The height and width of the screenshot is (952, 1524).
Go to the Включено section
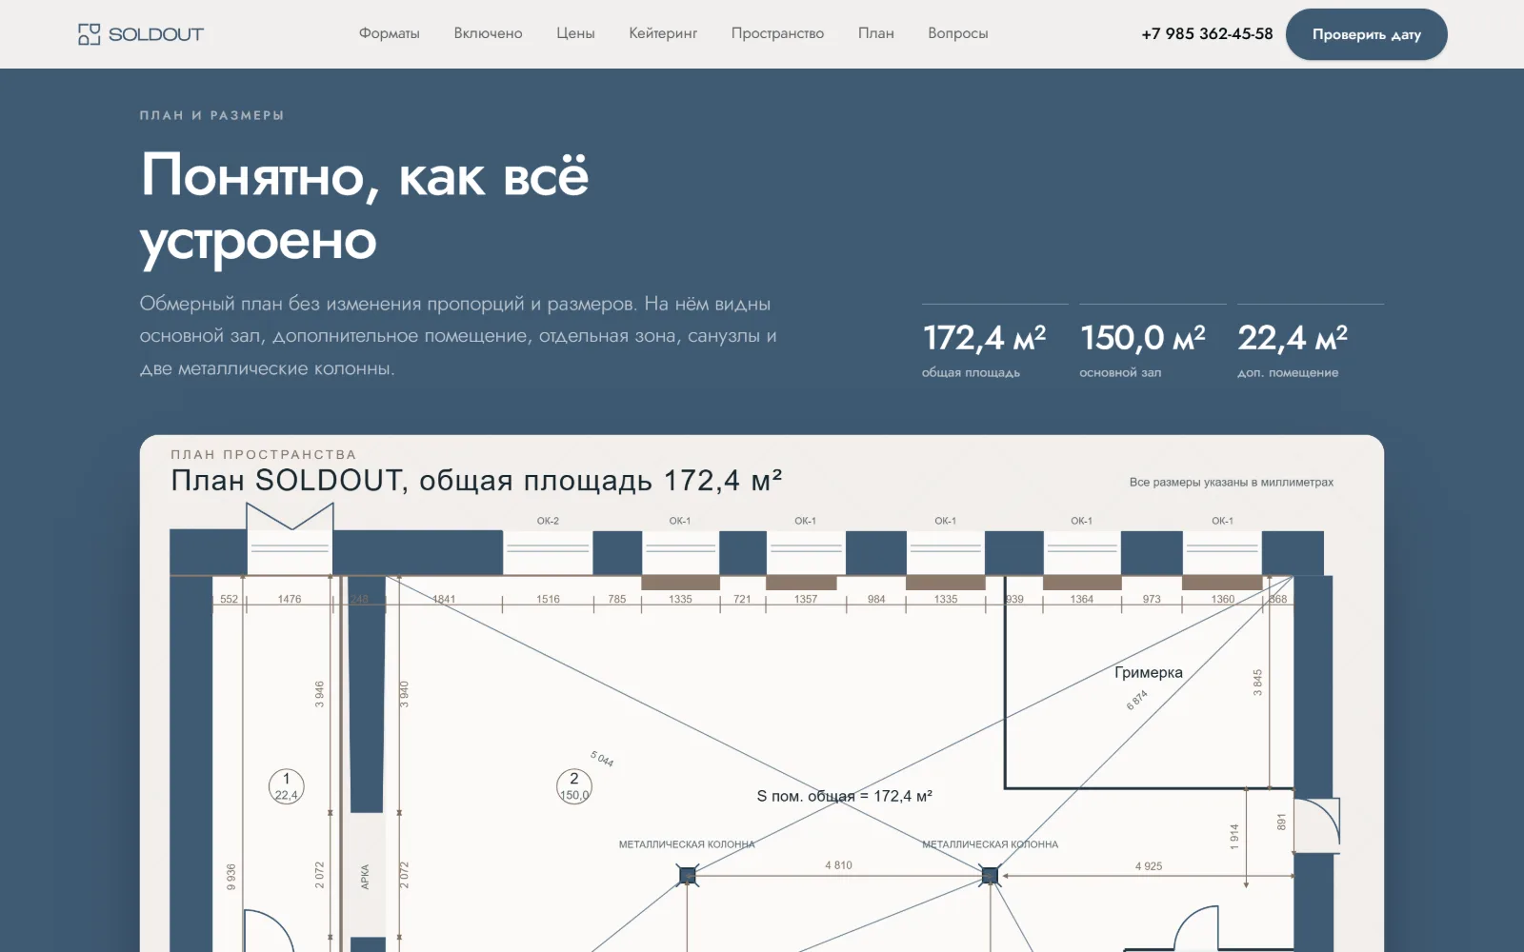[488, 33]
